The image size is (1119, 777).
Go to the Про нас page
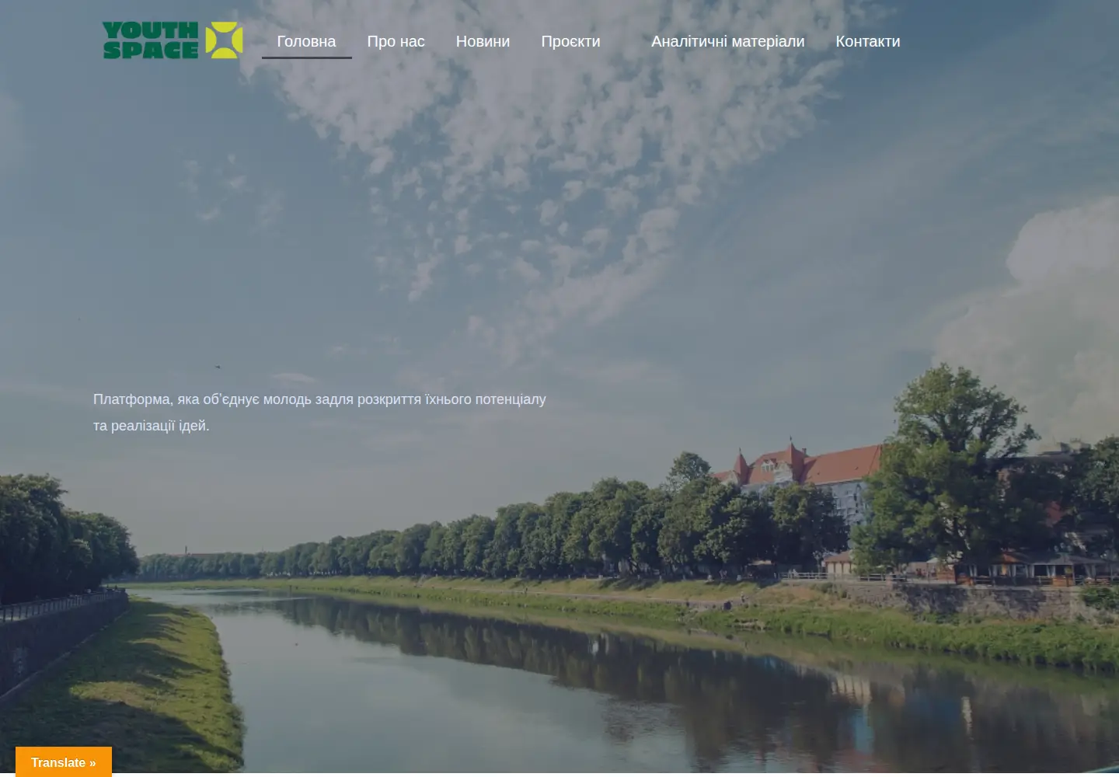coord(396,41)
